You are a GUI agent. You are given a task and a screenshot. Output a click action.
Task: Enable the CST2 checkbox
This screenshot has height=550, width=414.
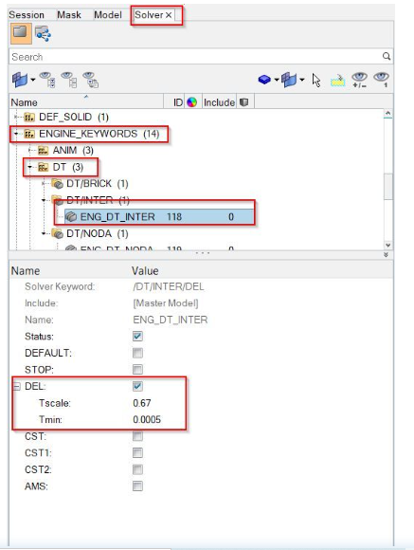137,469
